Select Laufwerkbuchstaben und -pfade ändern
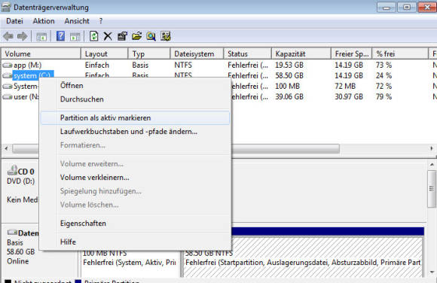 pyautogui.click(x=135, y=132)
